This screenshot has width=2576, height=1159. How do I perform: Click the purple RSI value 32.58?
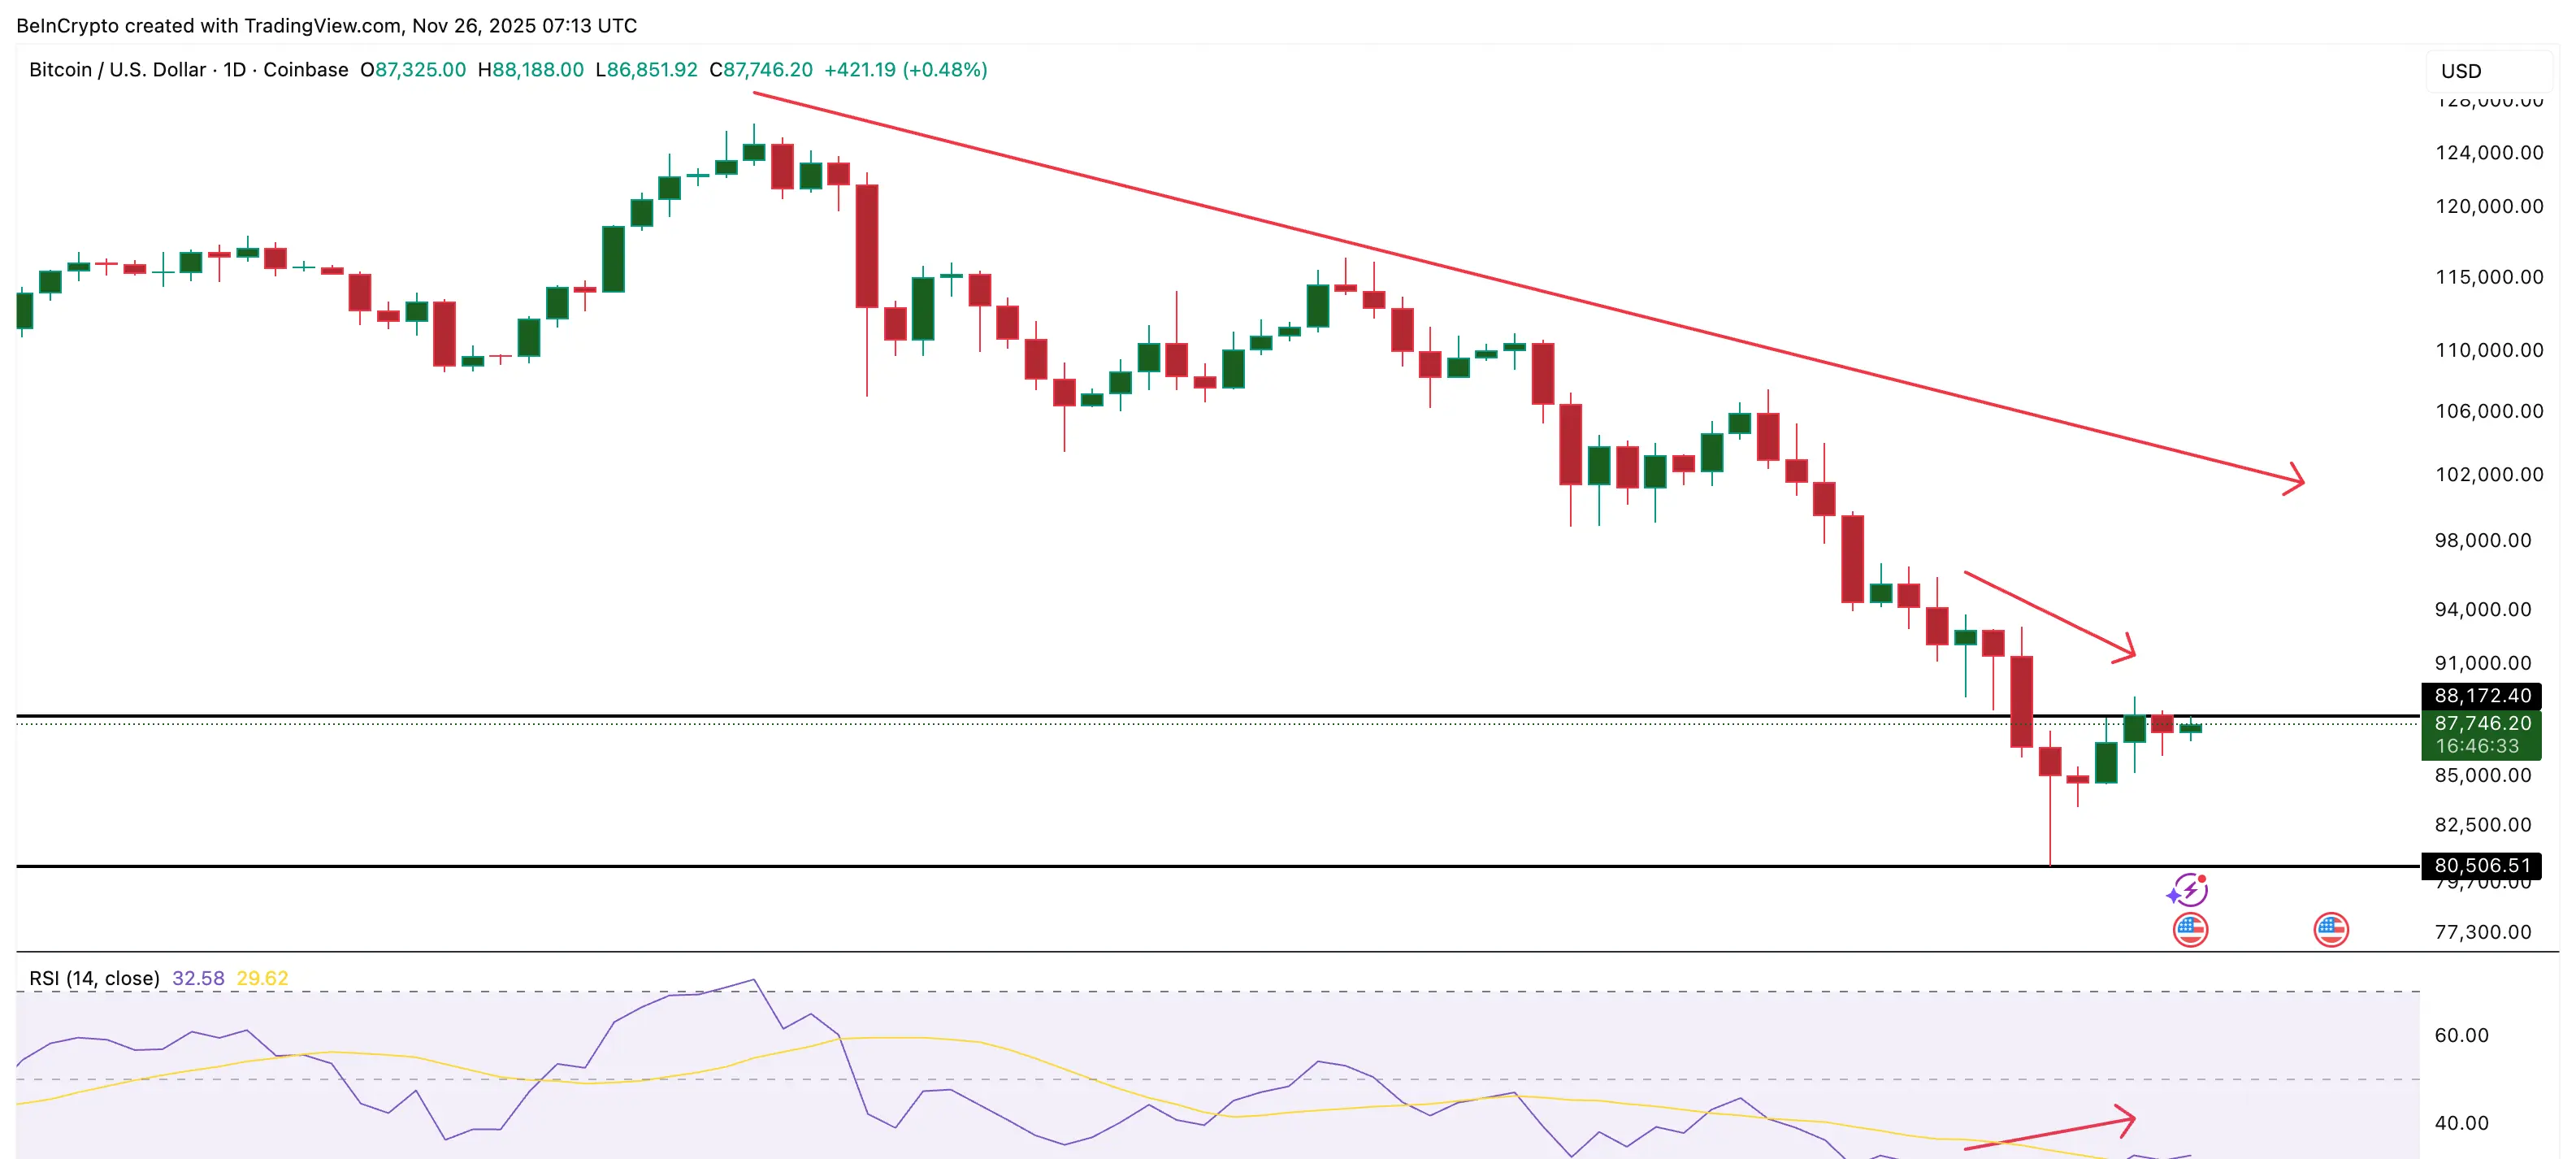[x=198, y=978]
